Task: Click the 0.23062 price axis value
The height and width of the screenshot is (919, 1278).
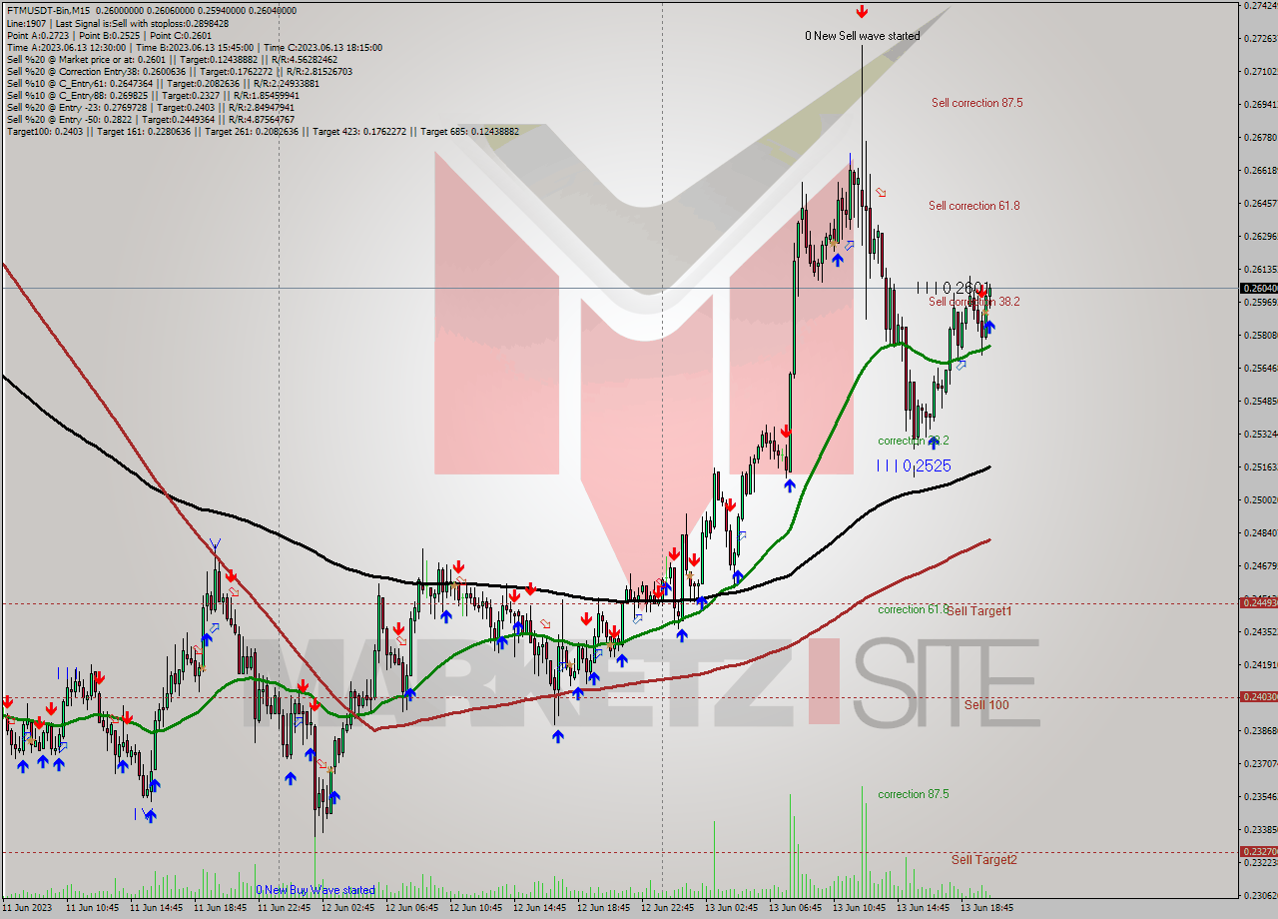Action: [1261, 895]
